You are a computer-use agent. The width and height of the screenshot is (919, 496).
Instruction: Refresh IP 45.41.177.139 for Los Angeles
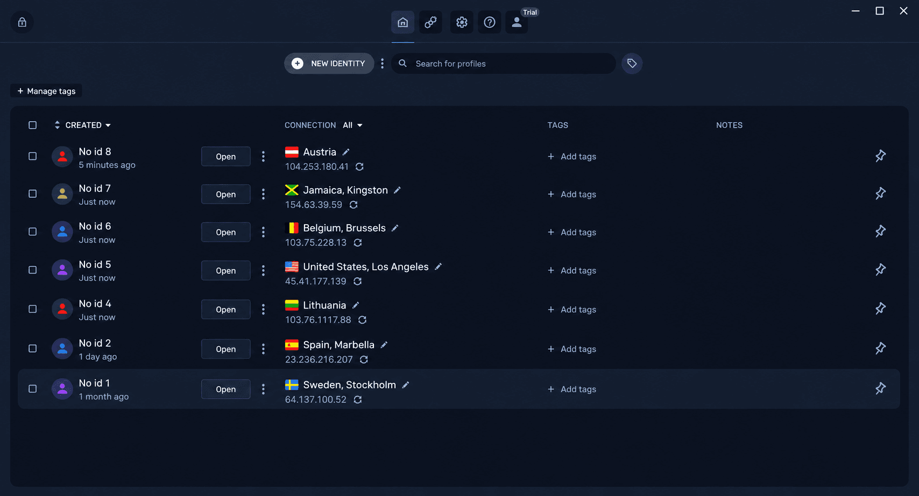click(x=357, y=281)
